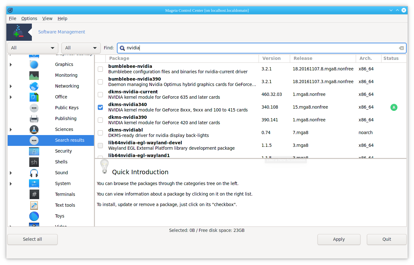Check the bumblebee-nvidia390 package checkbox
This screenshot has width=414, height=265.
100,82
